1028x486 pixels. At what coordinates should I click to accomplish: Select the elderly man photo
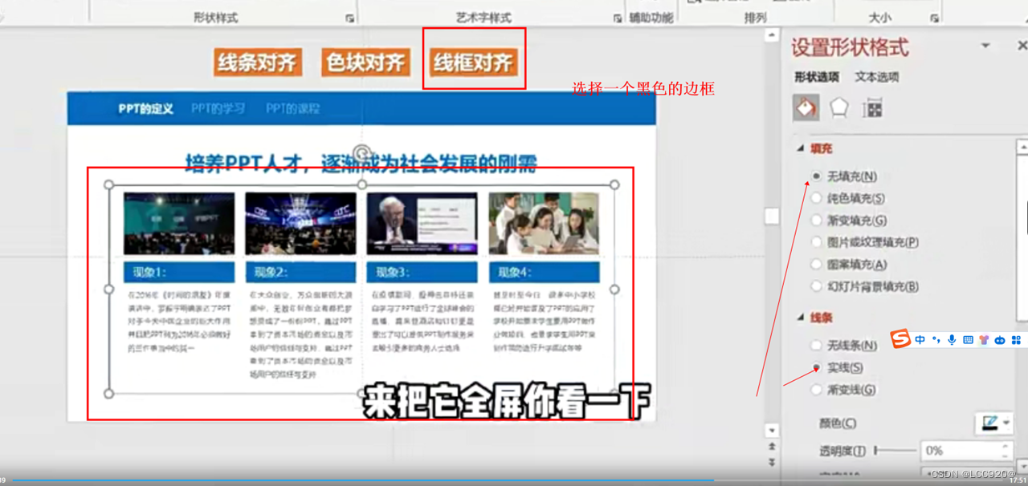pyautogui.click(x=422, y=223)
